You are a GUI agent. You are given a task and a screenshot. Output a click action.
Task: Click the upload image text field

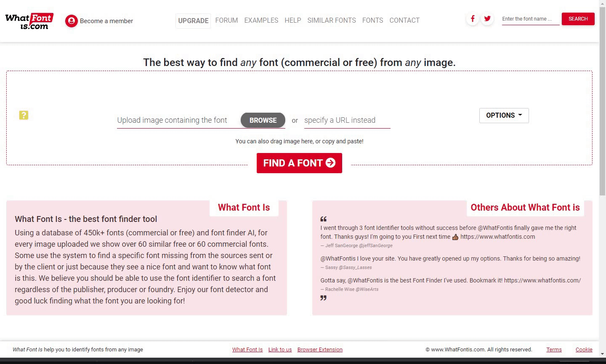tap(178, 120)
